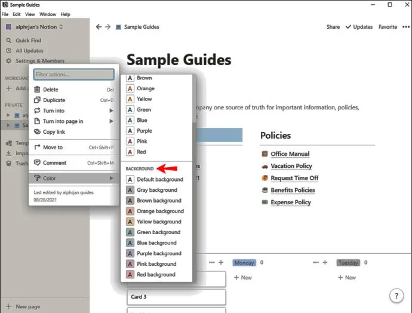Open the File menu
This screenshot has height=313, width=412.
tap(5, 14)
